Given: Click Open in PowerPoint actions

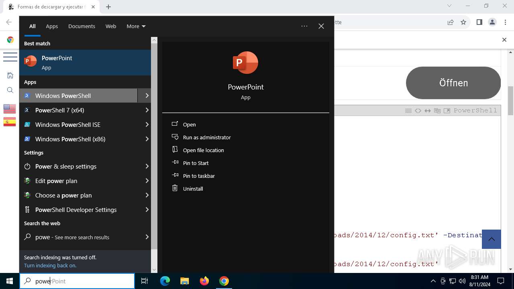Looking at the screenshot, I should click(x=189, y=124).
